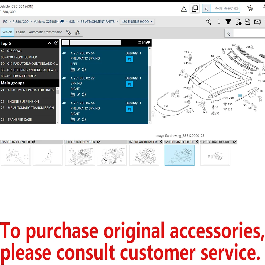
Task: Click info icon for A 251 980 05 64
Action: [84, 69]
